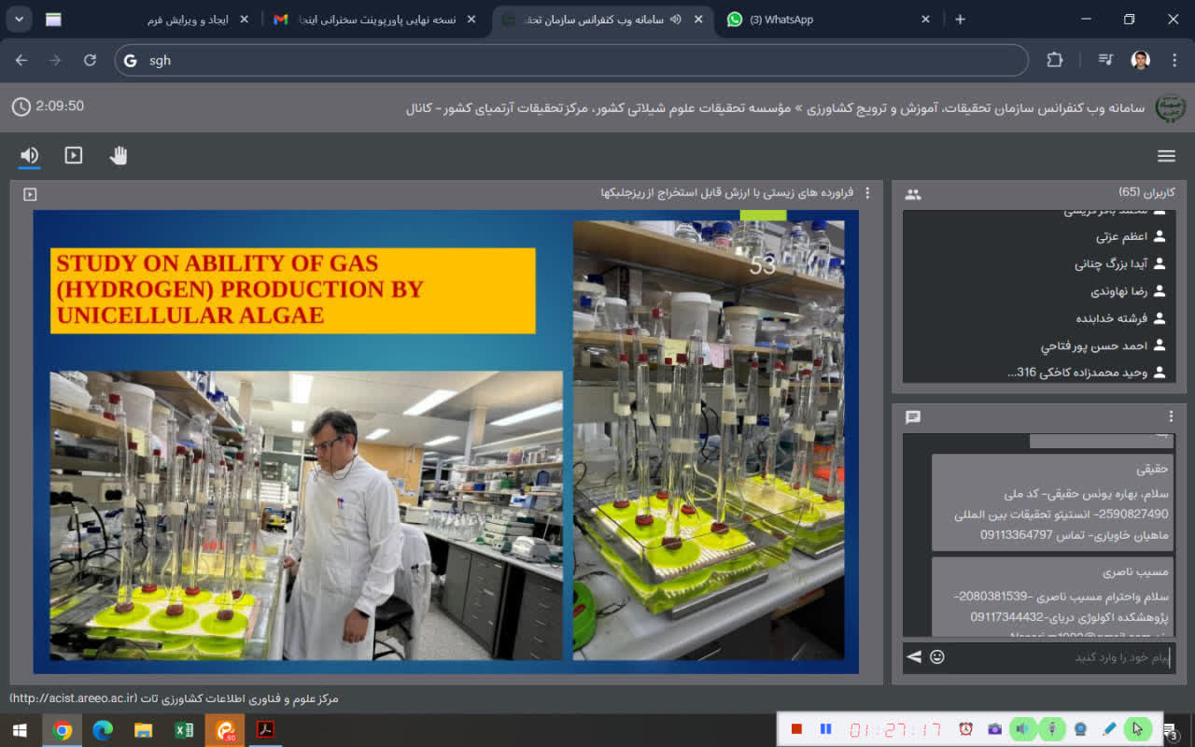This screenshot has height=747, width=1195.
Task: Toggle mouse cursor capture in recorder bar
Action: point(1137,728)
